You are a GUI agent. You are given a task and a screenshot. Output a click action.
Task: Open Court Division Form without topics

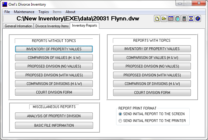coord(54,92)
